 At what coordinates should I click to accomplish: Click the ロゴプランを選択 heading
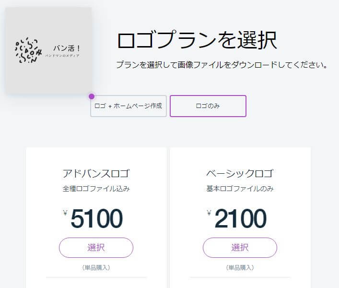tap(197, 40)
